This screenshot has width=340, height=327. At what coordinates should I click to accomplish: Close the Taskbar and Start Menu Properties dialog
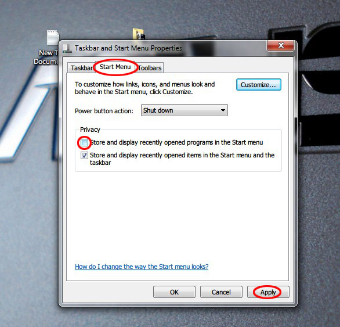click(281, 45)
